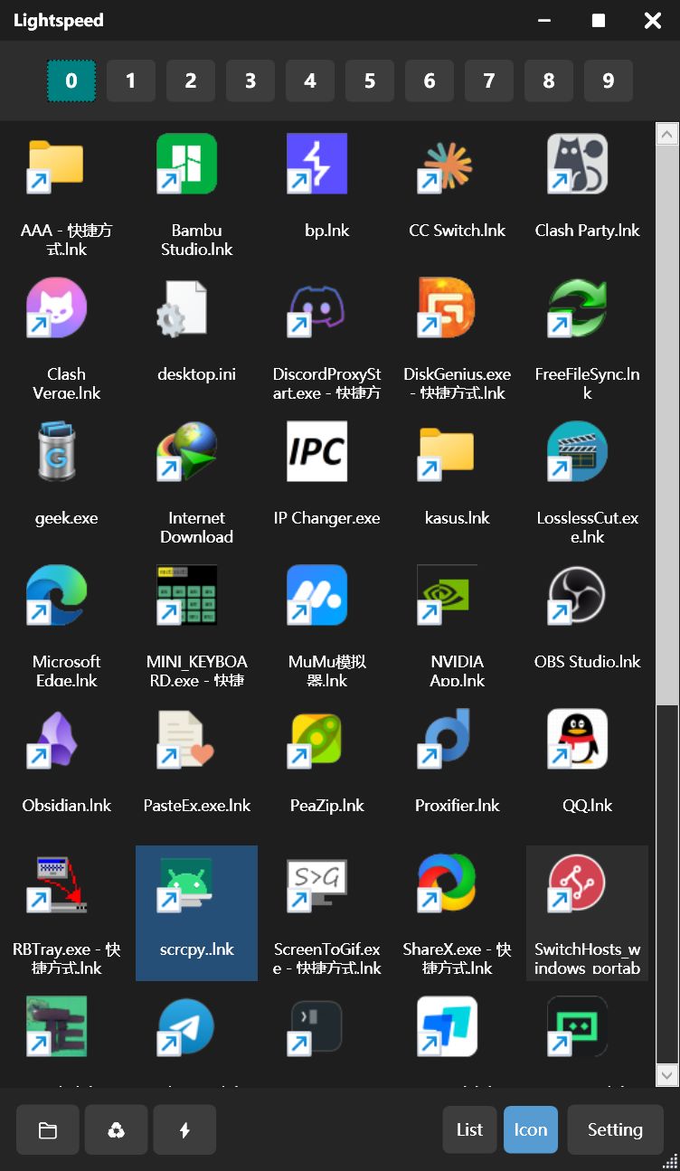
Task: Switch to page tab 4
Action: [x=309, y=81]
